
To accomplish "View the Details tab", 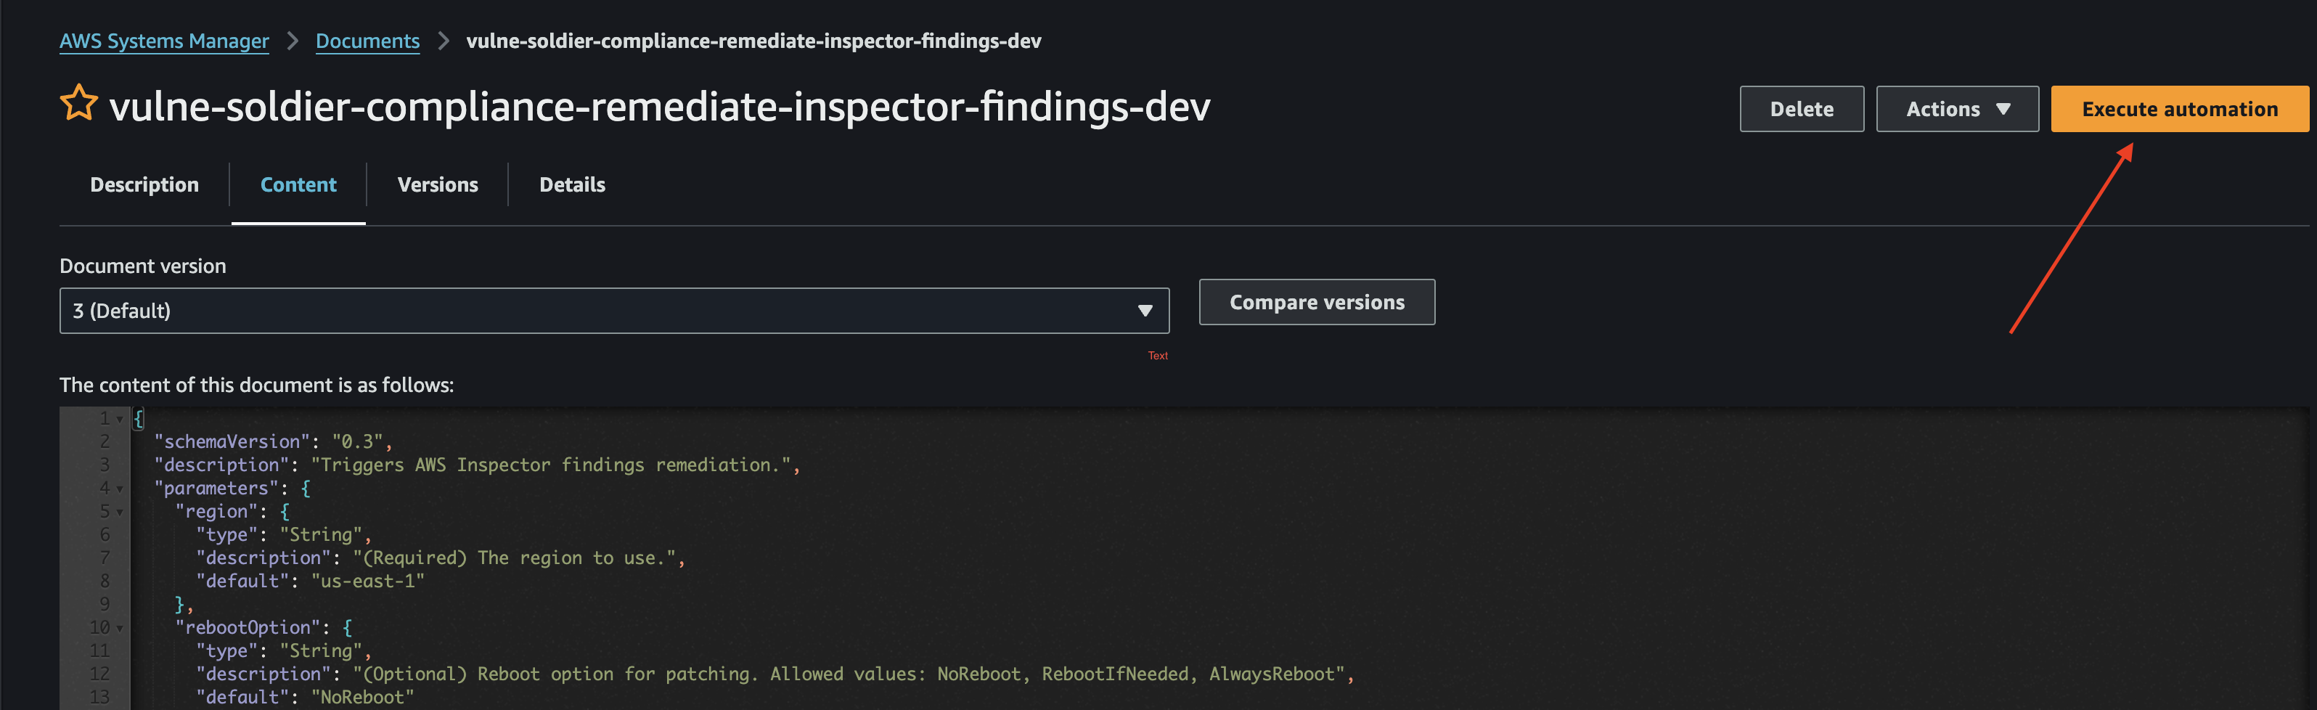I will (572, 184).
